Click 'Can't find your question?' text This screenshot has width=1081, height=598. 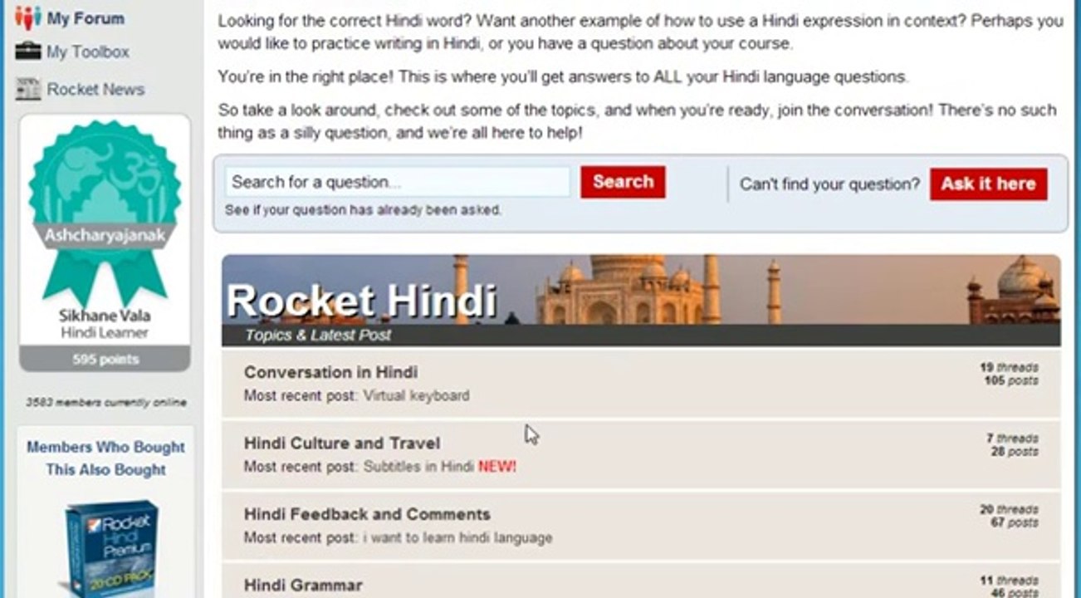click(x=829, y=184)
